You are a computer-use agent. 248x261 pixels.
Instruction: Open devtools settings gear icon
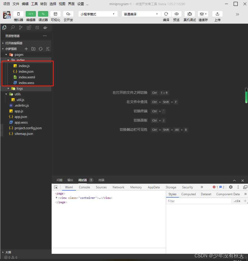pos(231,187)
